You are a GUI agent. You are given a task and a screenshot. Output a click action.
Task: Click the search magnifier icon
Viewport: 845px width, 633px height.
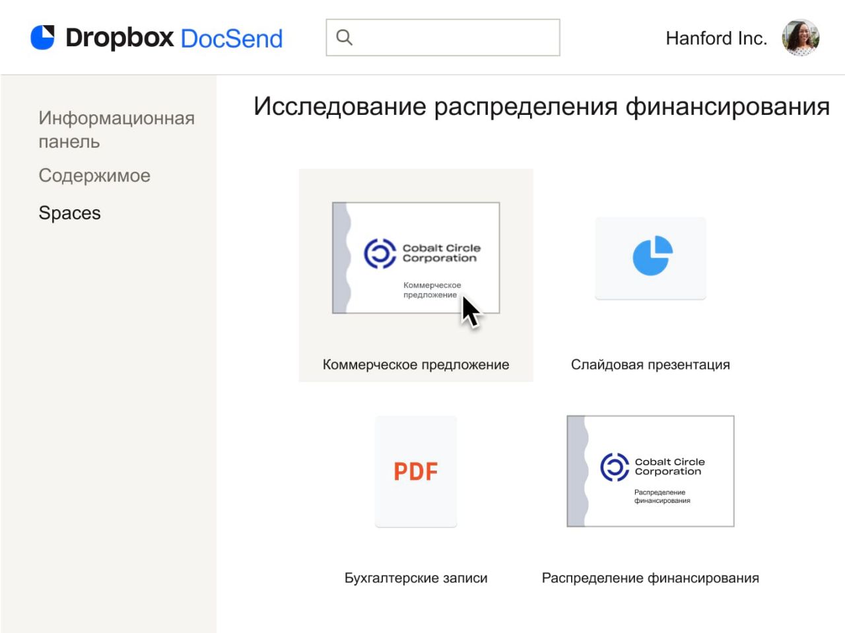point(344,38)
